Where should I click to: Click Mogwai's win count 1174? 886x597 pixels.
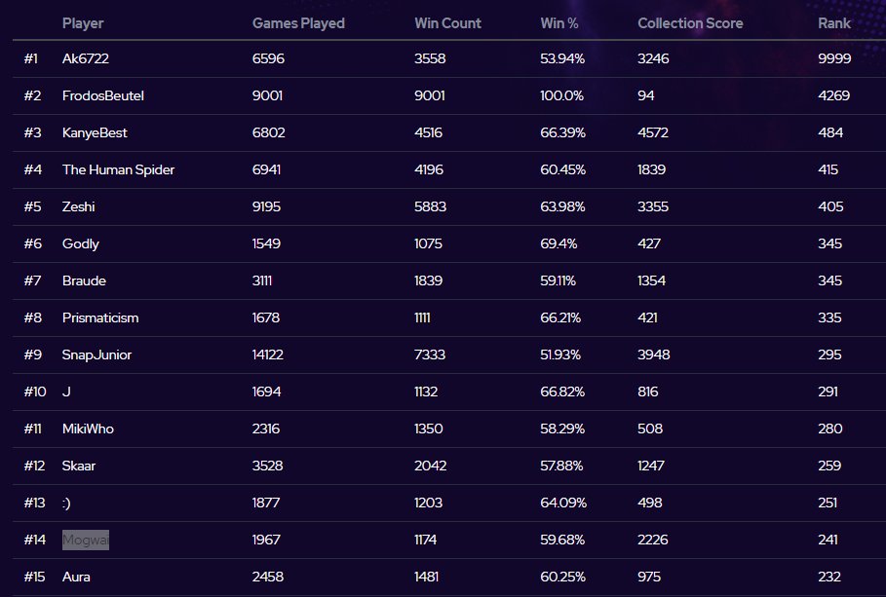coord(425,540)
